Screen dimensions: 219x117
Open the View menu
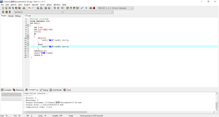click(20, 5)
